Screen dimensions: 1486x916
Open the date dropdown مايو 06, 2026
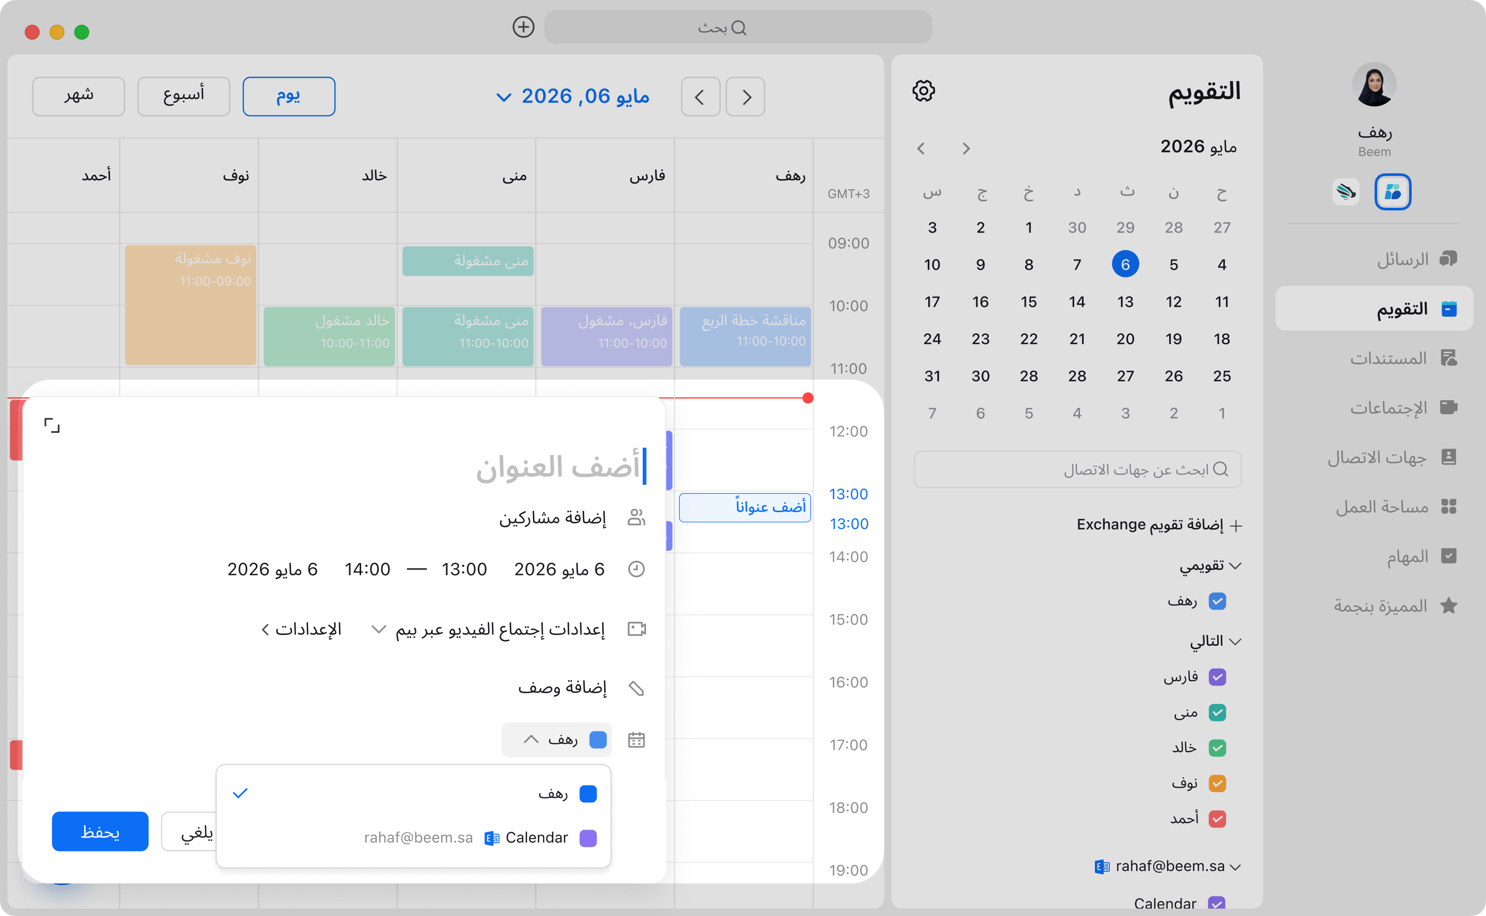[573, 96]
